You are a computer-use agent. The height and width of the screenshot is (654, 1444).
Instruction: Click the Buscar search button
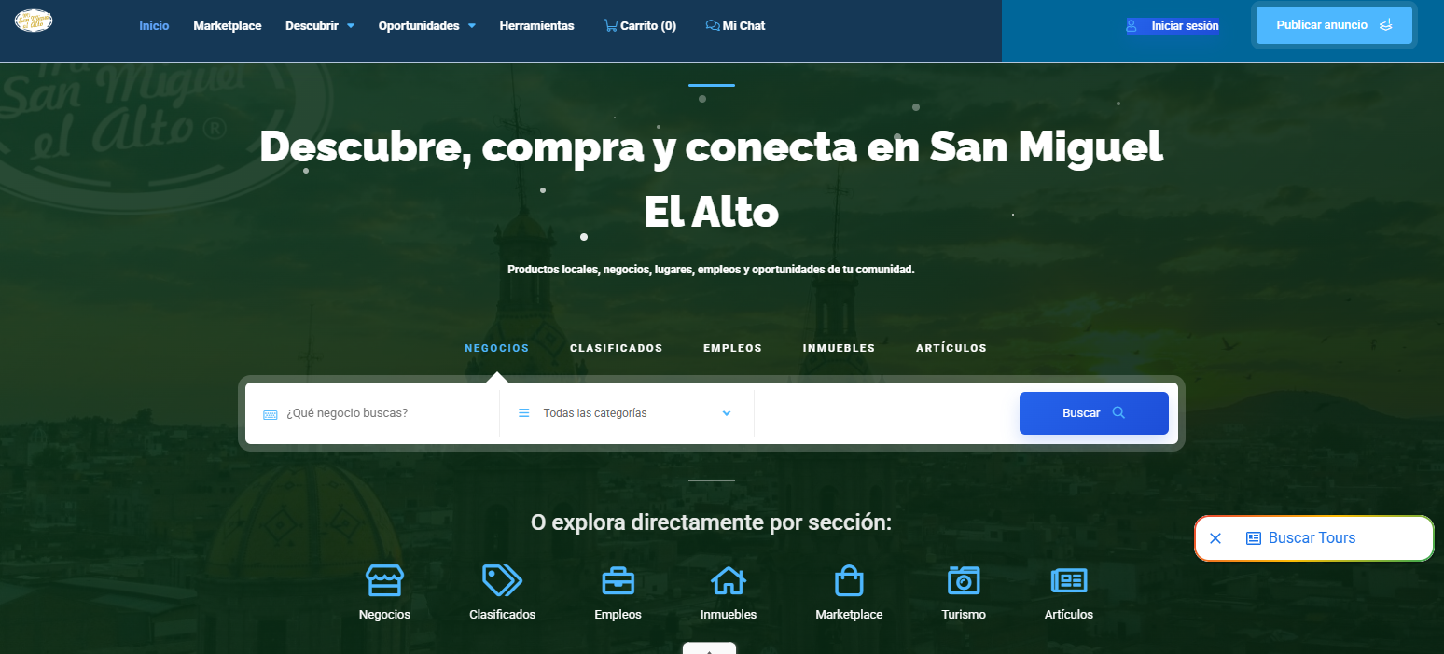pos(1094,413)
